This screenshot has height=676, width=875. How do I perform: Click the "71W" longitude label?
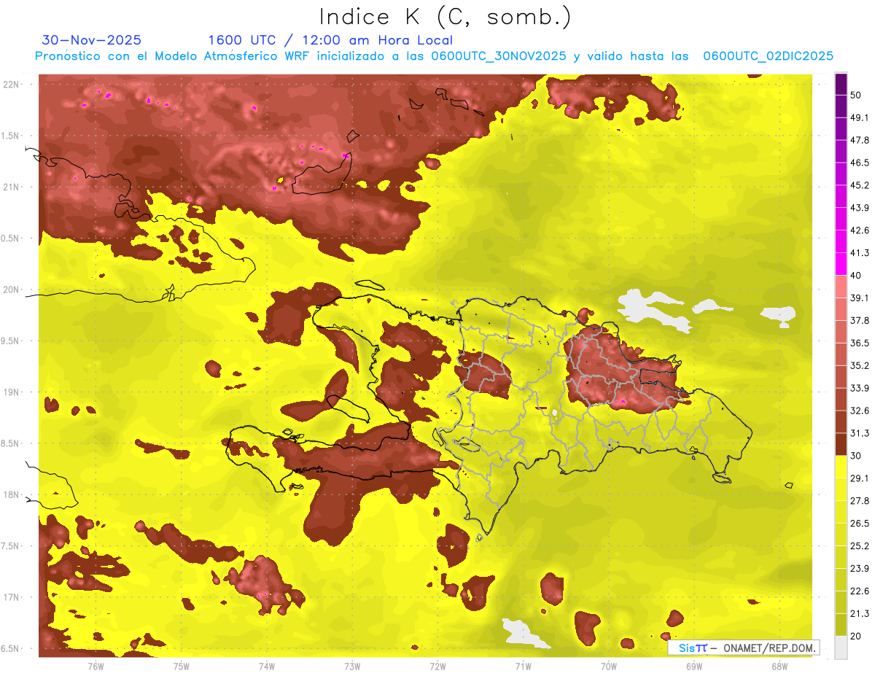523,667
